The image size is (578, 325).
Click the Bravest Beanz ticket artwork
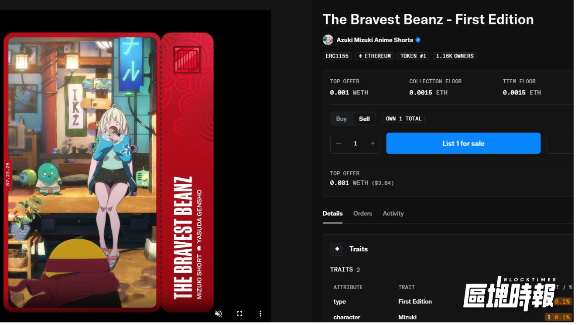click(109, 173)
